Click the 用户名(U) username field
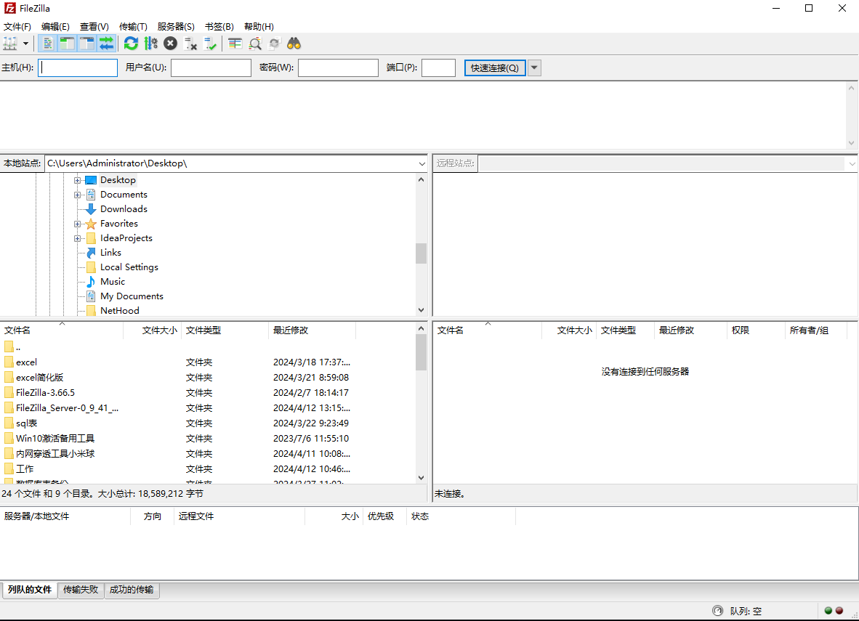The width and height of the screenshot is (859, 621). tap(211, 68)
